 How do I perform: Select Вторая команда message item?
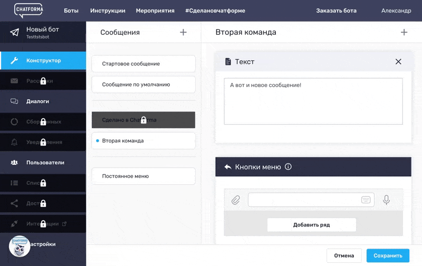point(143,140)
